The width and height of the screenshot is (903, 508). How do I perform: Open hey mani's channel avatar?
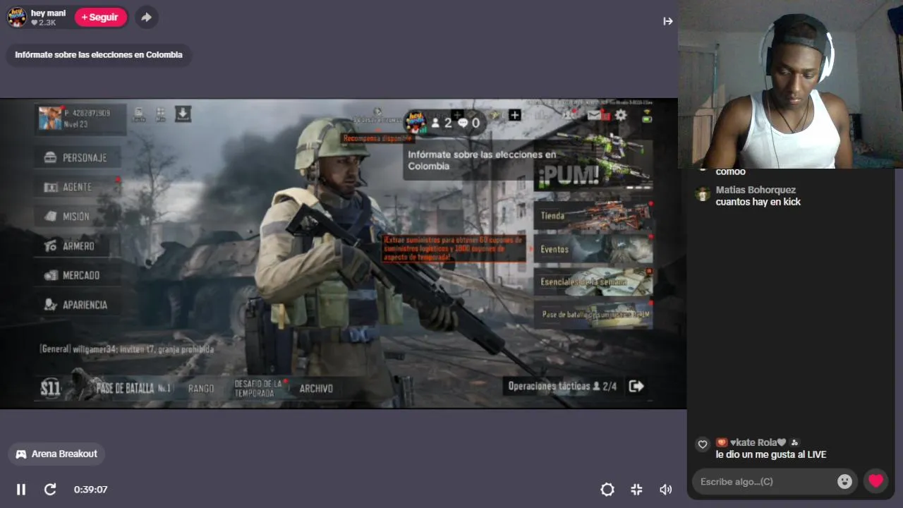[17, 17]
